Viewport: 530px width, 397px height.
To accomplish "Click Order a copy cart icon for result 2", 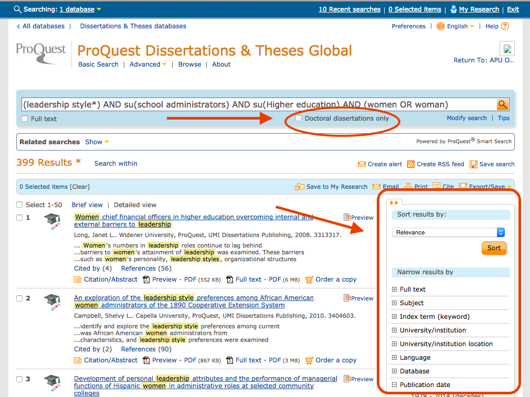I will 309,360.
